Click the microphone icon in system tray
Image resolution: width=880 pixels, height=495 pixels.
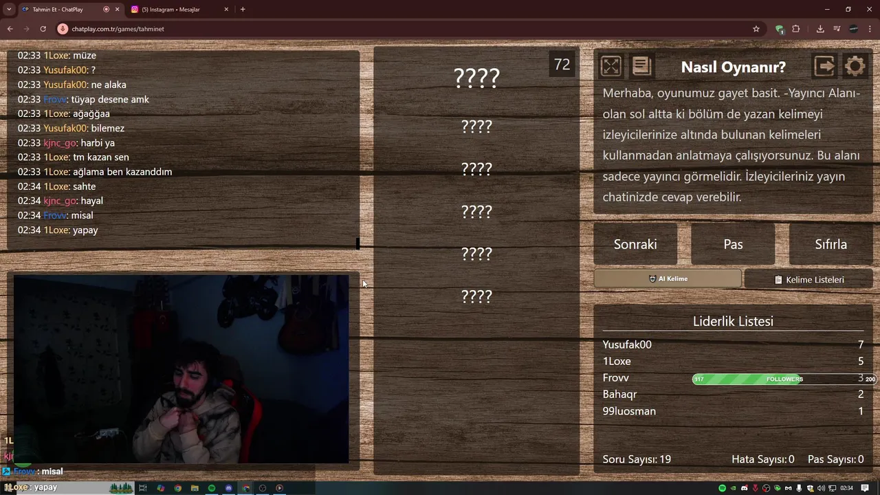tap(799, 488)
